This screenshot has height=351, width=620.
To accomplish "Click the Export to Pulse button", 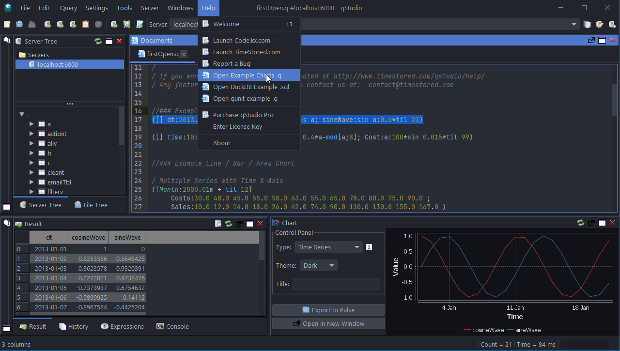I will 328,310.
